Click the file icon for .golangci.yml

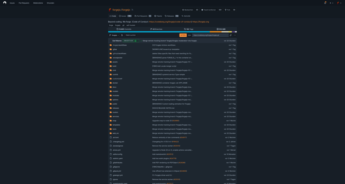click(x=111, y=175)
